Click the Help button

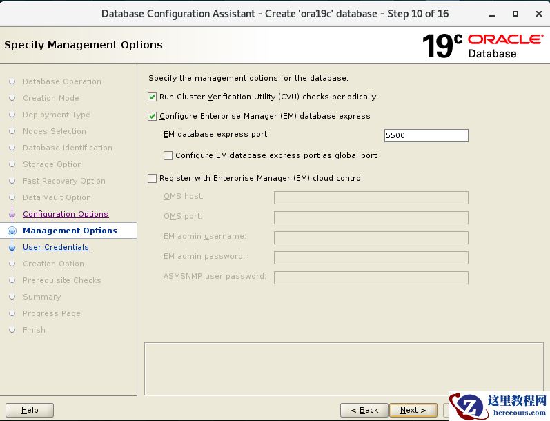click(x=30, y=410)
